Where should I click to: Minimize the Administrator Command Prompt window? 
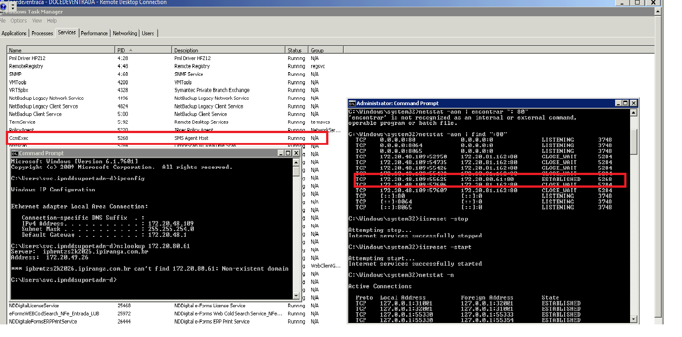tap(618, 103)
